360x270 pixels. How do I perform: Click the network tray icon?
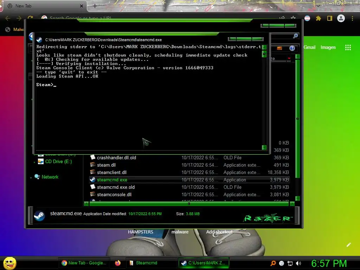(x=290, y=263)
